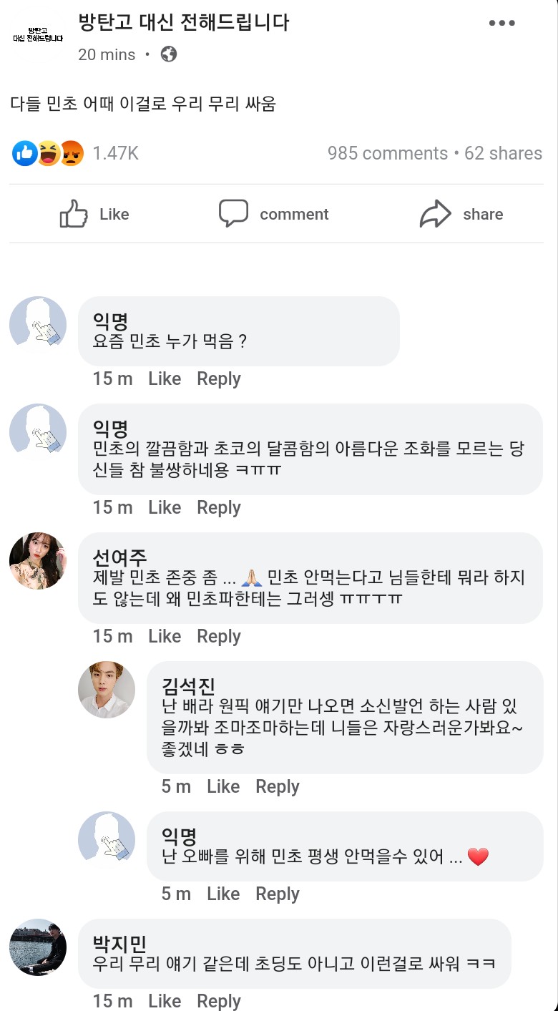Screen dimensions: 558x1011
Task: Reply to 선여주's comment
Action: (219, 636)
